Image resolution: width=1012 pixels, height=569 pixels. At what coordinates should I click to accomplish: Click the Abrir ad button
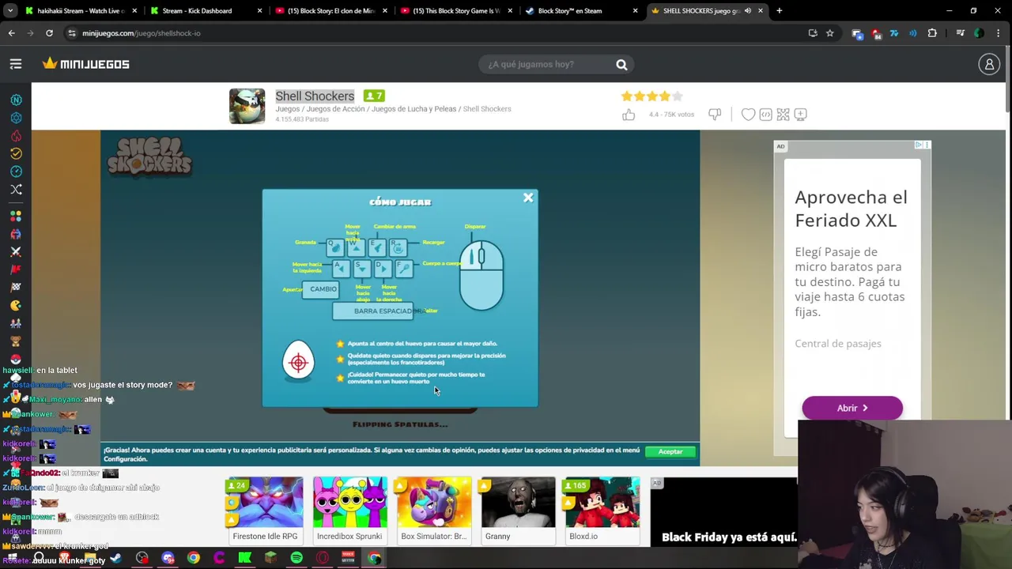(x=852, y=408)
